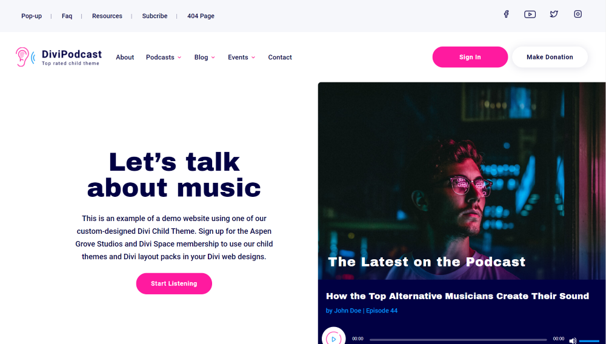Open the Faq link

[x=67, y=16]
